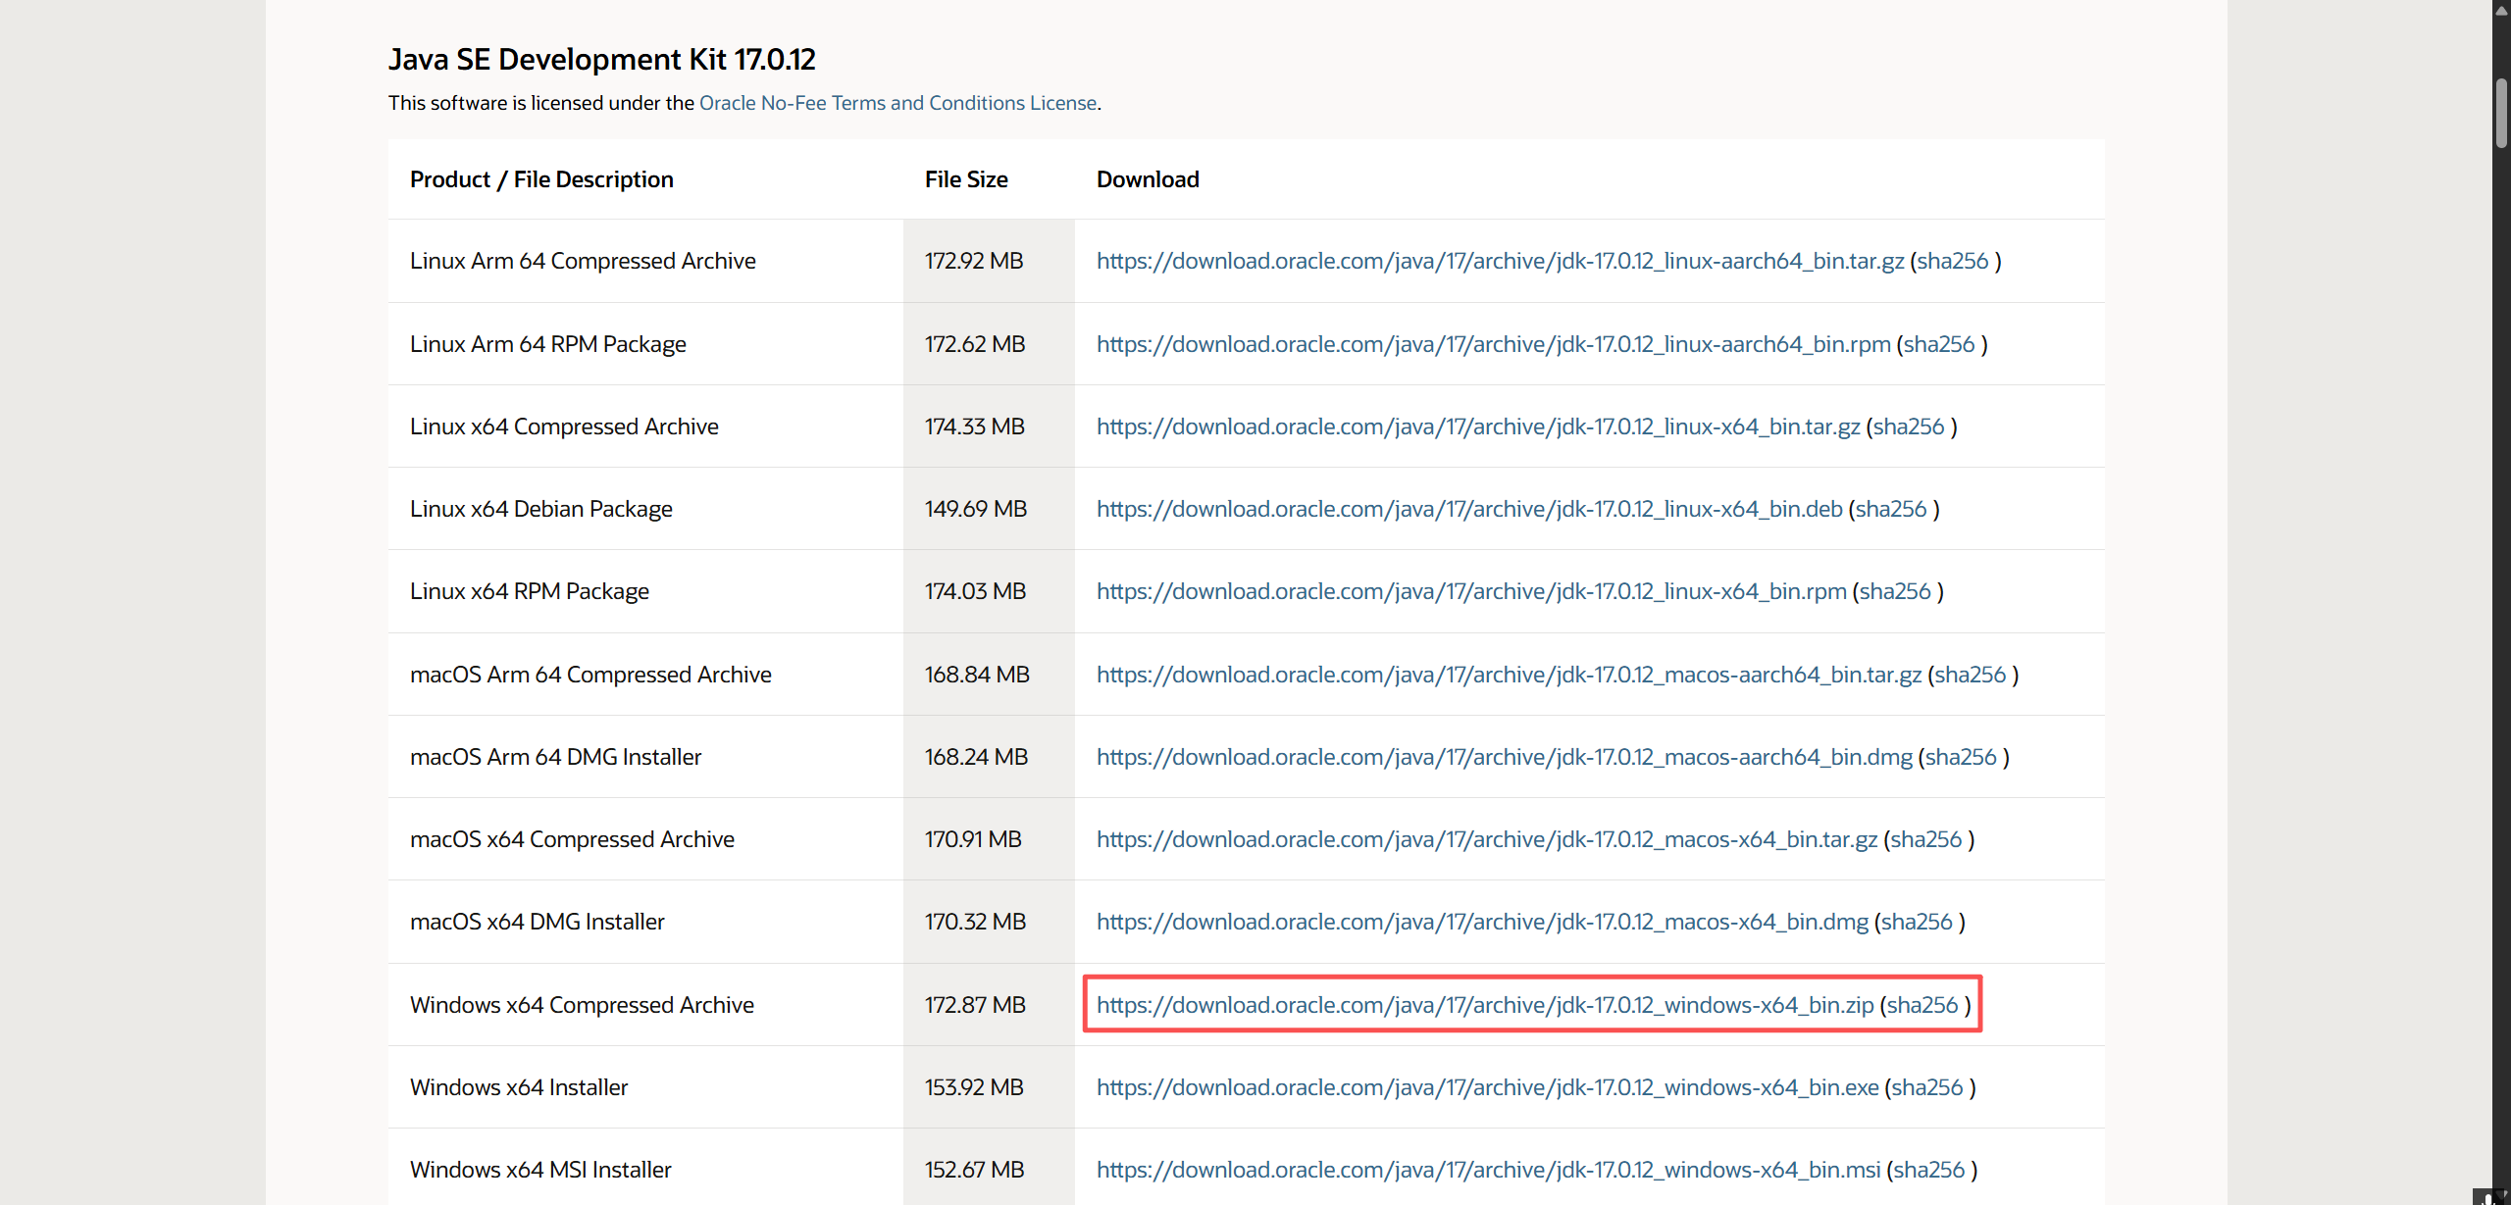The width and height of the screenshot is (2511, 1205).
Task: Download the Linux Arm 64 tar.gz archive
Action: [x=1500, y=261]
